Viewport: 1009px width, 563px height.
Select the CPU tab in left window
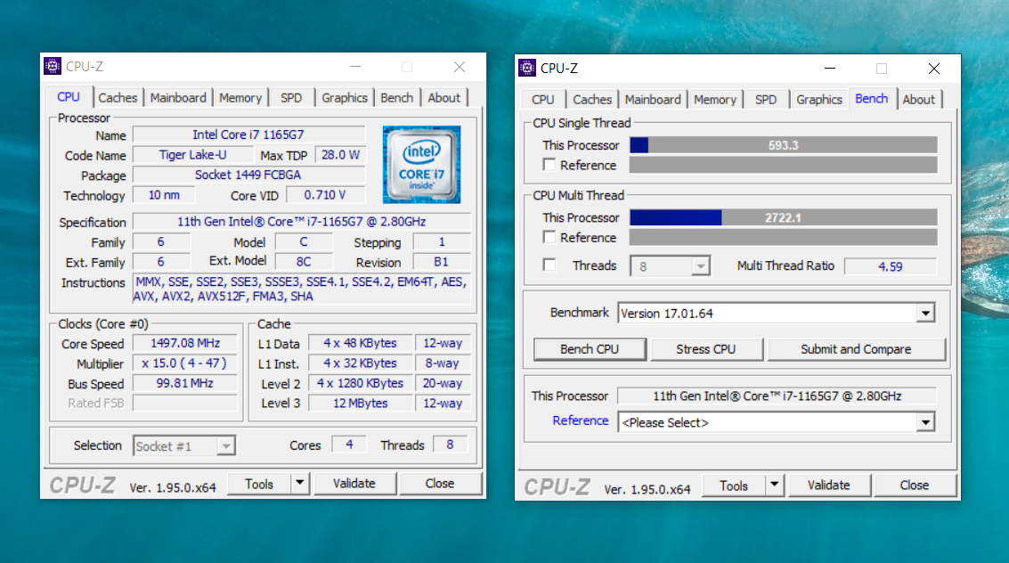pos(69,96)
